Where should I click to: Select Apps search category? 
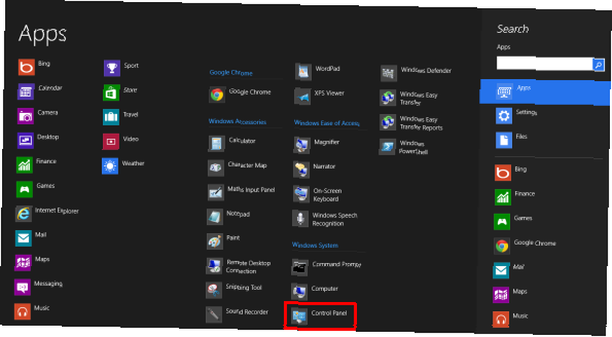pos(545,92)
